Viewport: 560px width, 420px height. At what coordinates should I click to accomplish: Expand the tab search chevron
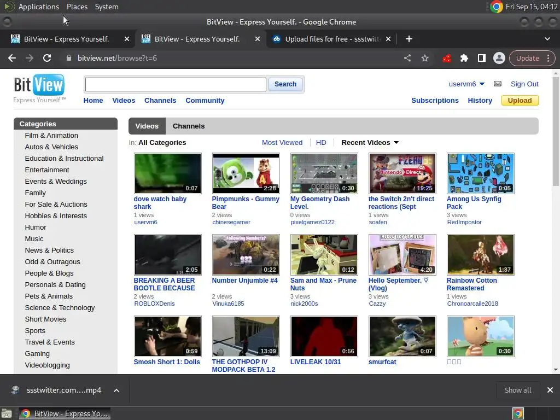pos(547,39)
